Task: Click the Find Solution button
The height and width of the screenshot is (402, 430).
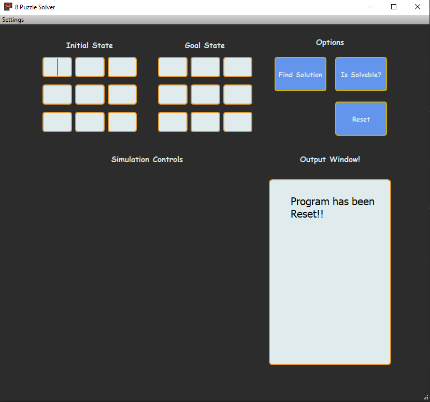Action: (300, 74)
